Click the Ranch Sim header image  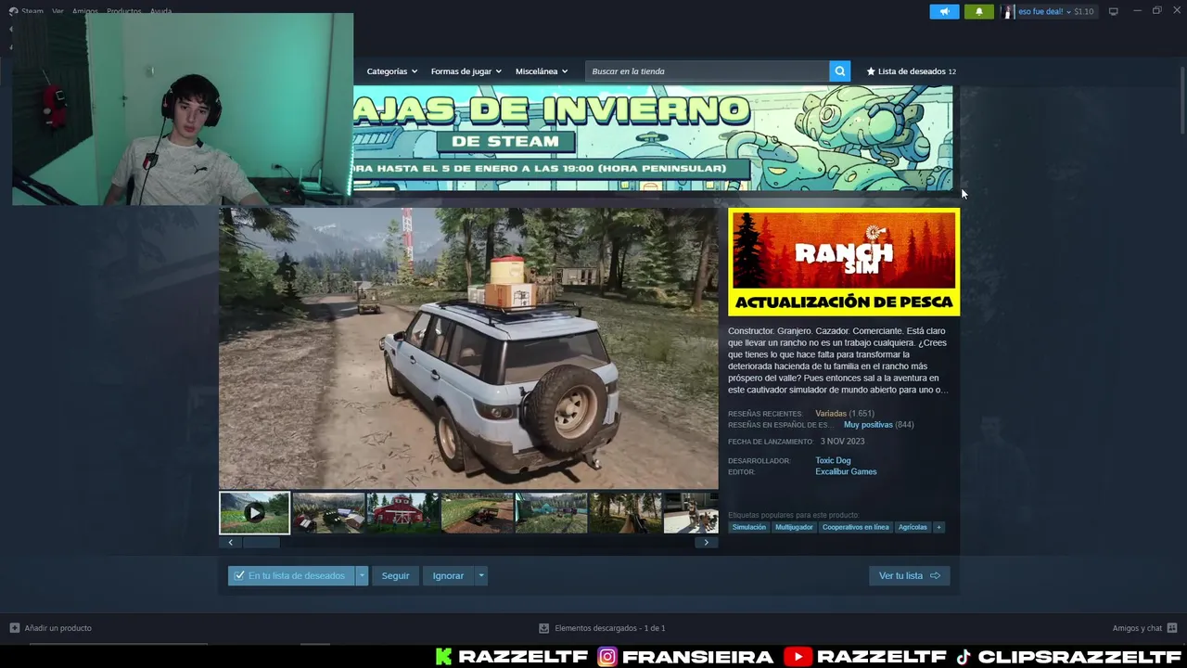coord(844,263)
